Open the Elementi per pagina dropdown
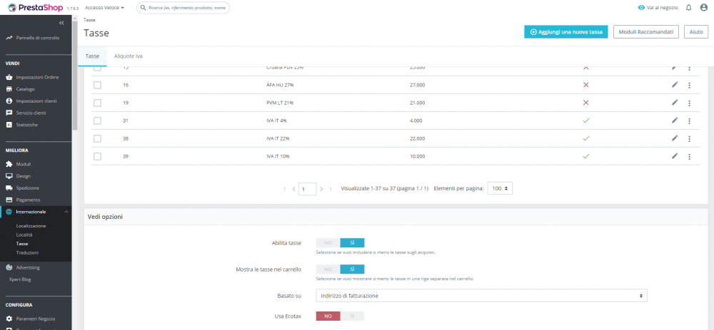 pyautogui.click(x=500, y=188)
